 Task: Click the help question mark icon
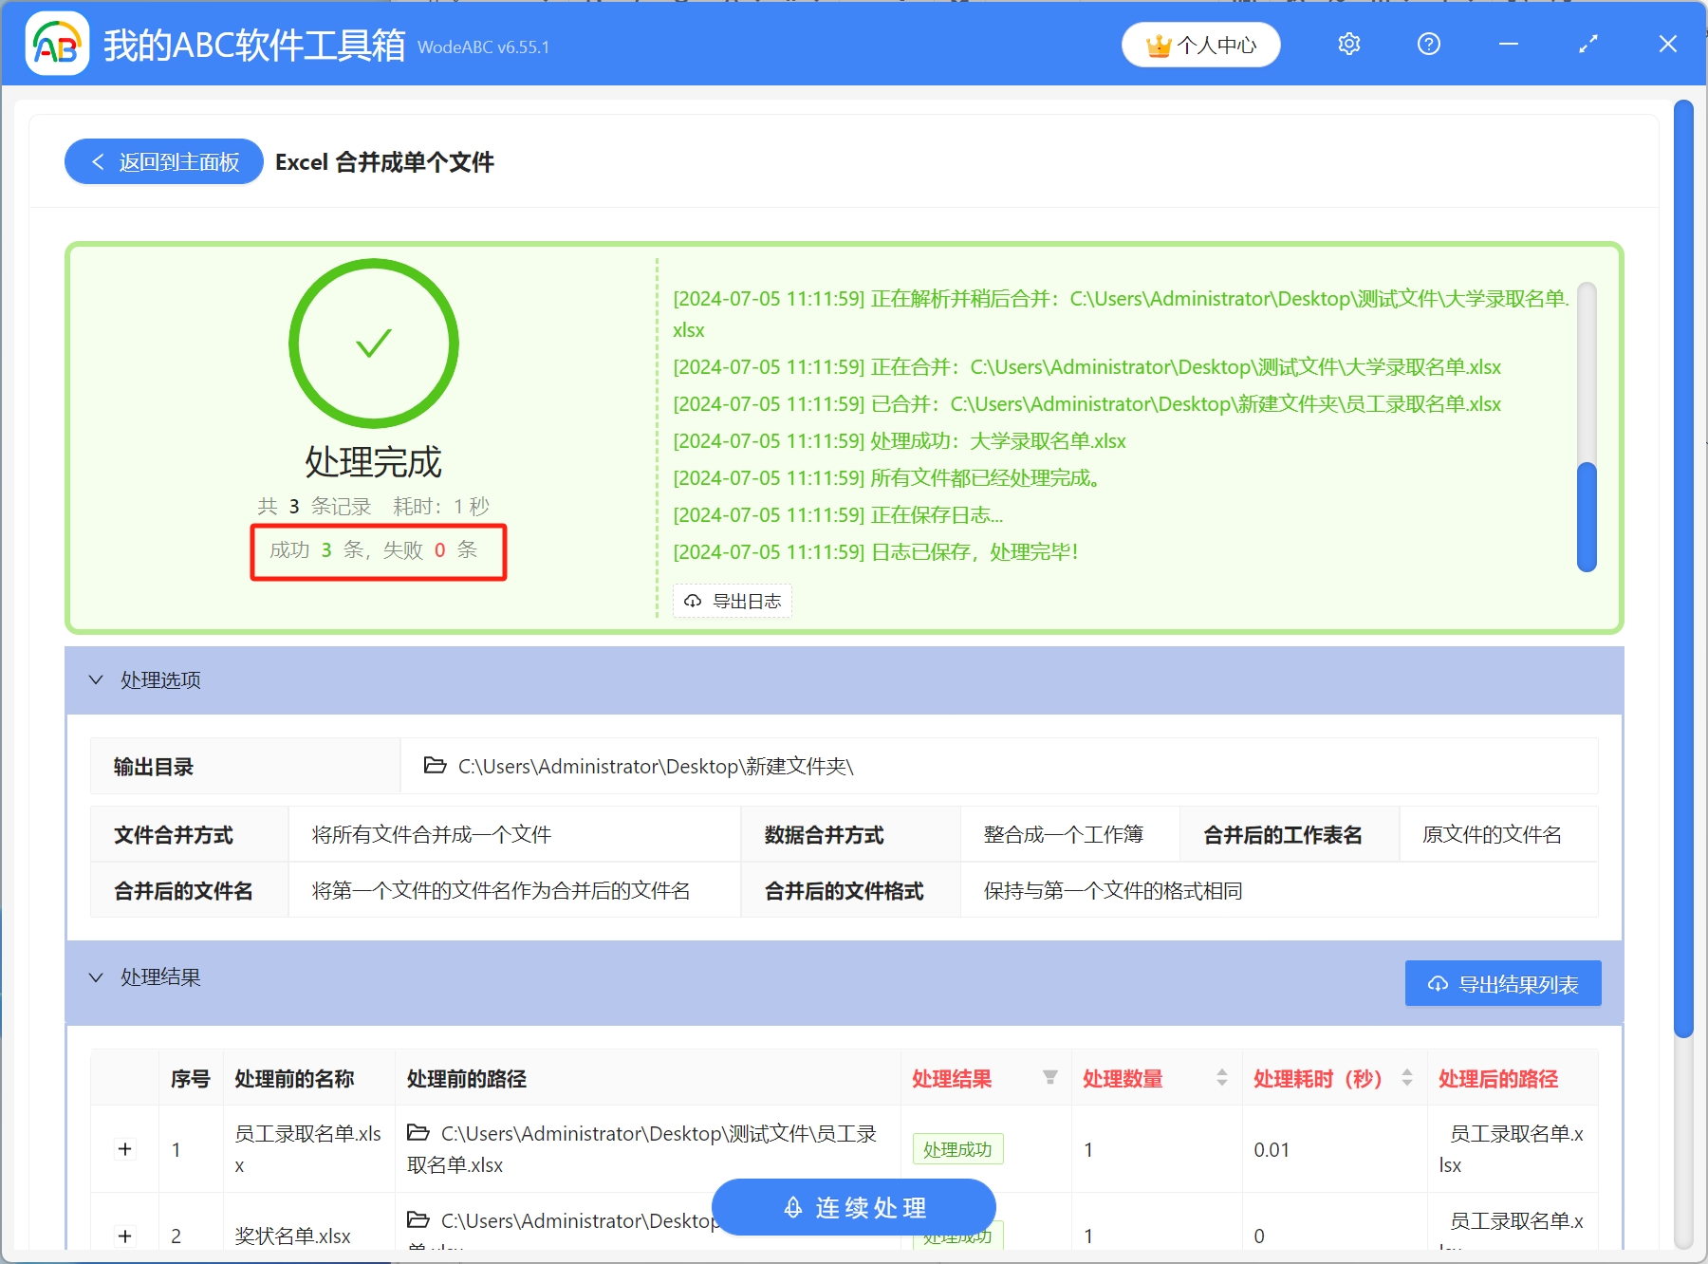click(1428, 45)
